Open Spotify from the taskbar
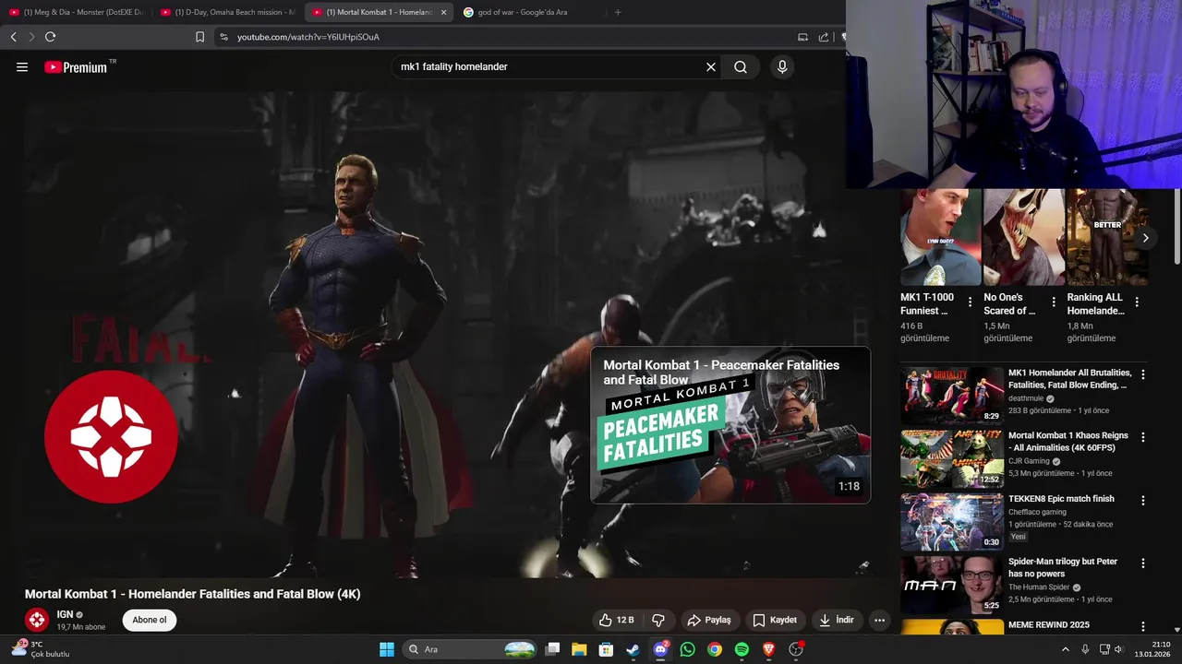Image resolution: width=1182 pixels, height=664 pixels. [x=742, y=649]
